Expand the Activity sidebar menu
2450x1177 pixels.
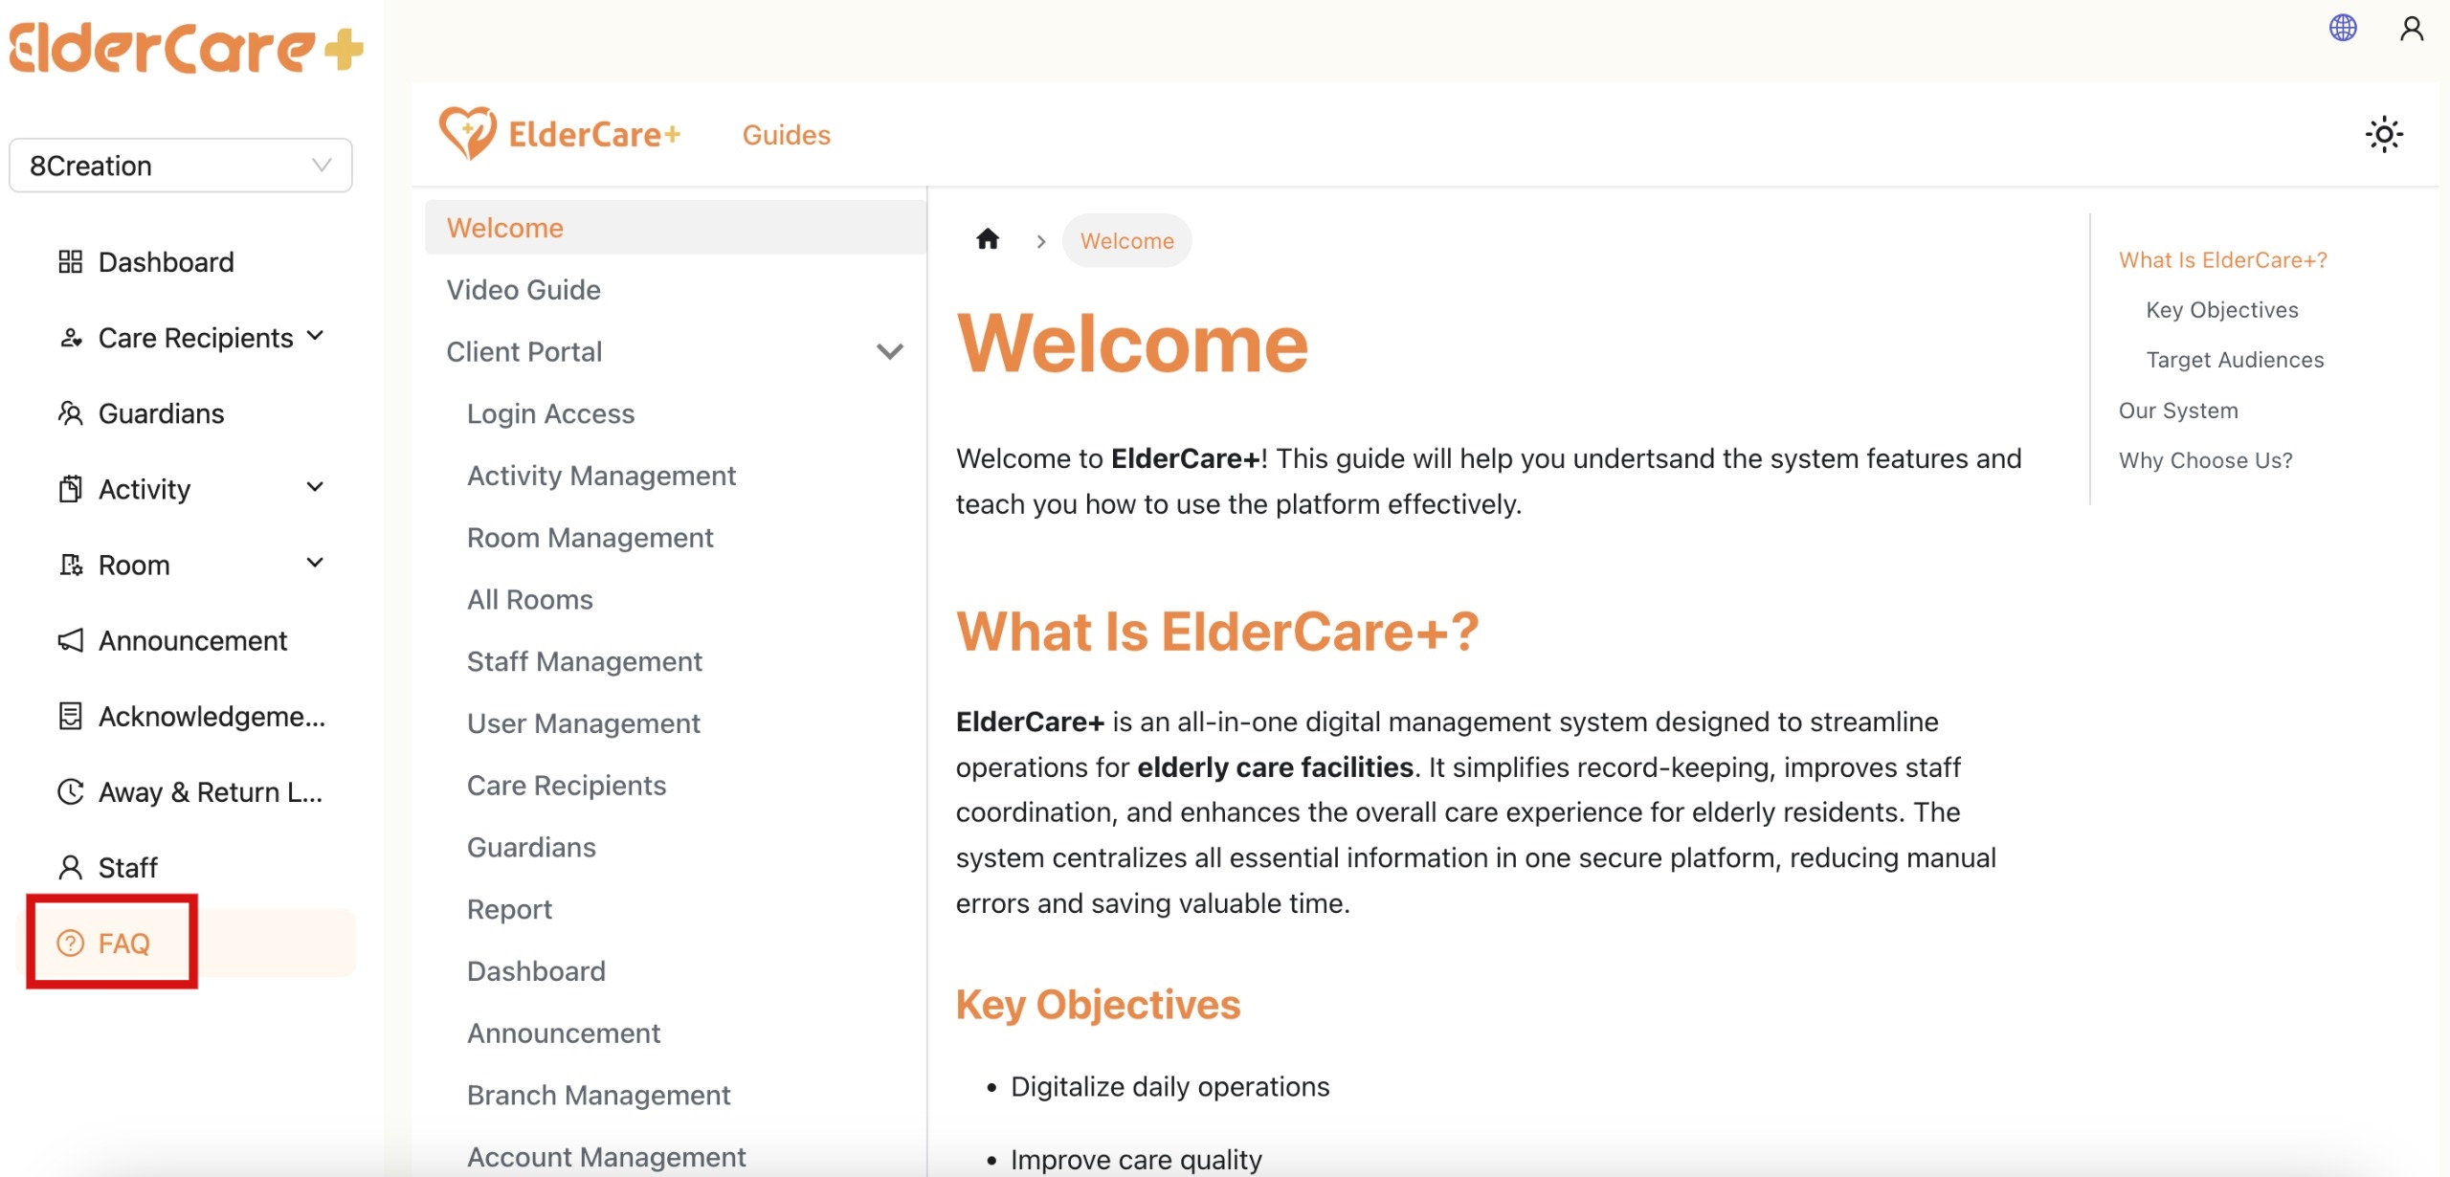[x=316, y=488]
